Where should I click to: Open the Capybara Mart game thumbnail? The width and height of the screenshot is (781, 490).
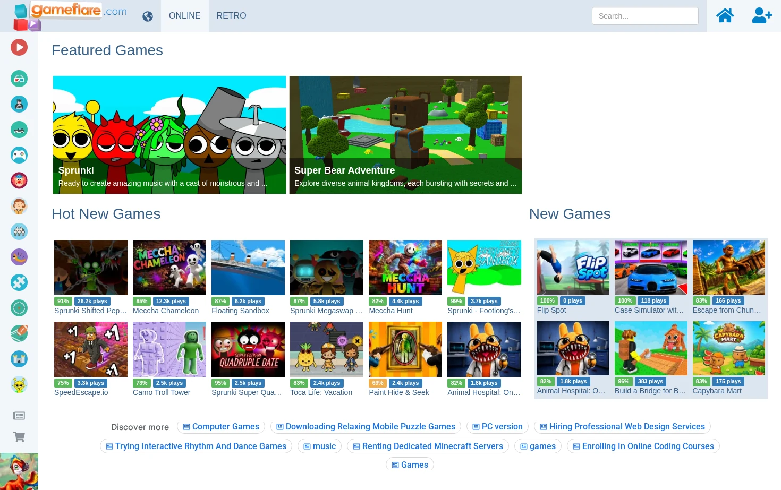729,348
